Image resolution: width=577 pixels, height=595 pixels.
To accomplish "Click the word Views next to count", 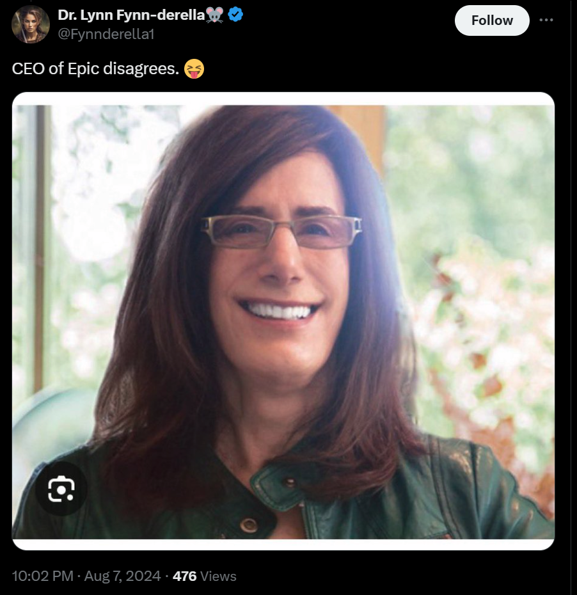I will click(x=218, y=576).
